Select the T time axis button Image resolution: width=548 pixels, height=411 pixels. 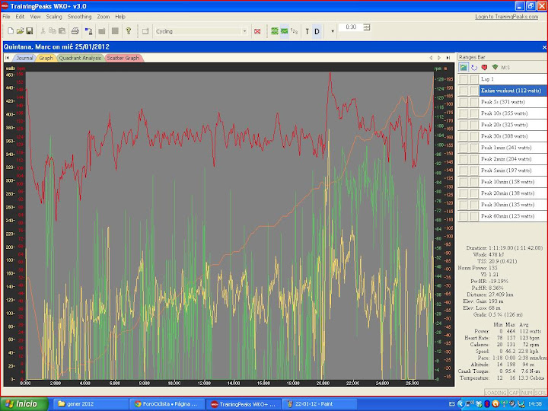point(307,31)
